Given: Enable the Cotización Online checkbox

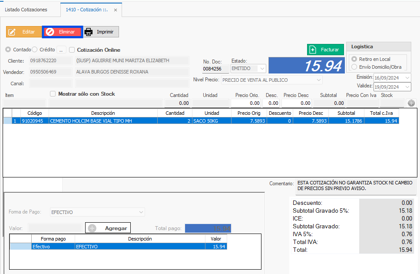Looking at the screenshot, I should click(73, 50).
